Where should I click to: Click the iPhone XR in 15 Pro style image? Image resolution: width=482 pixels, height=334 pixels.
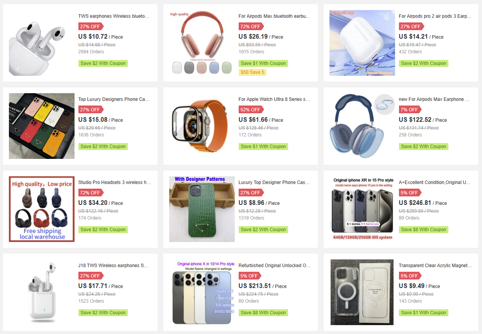click(362, 209)
